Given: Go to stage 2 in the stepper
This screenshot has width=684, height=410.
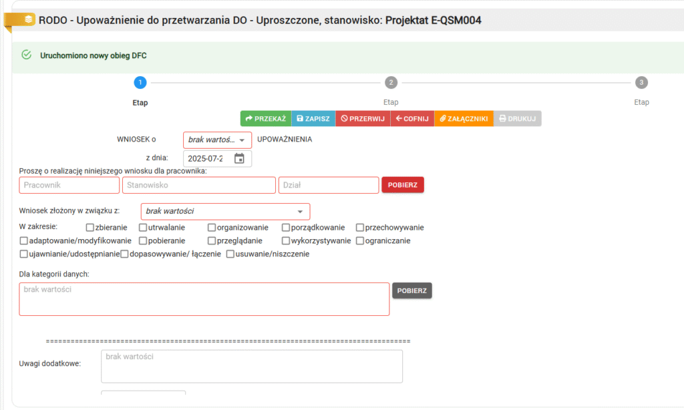Looking at the screenshot, I should (x=391, y=83).
